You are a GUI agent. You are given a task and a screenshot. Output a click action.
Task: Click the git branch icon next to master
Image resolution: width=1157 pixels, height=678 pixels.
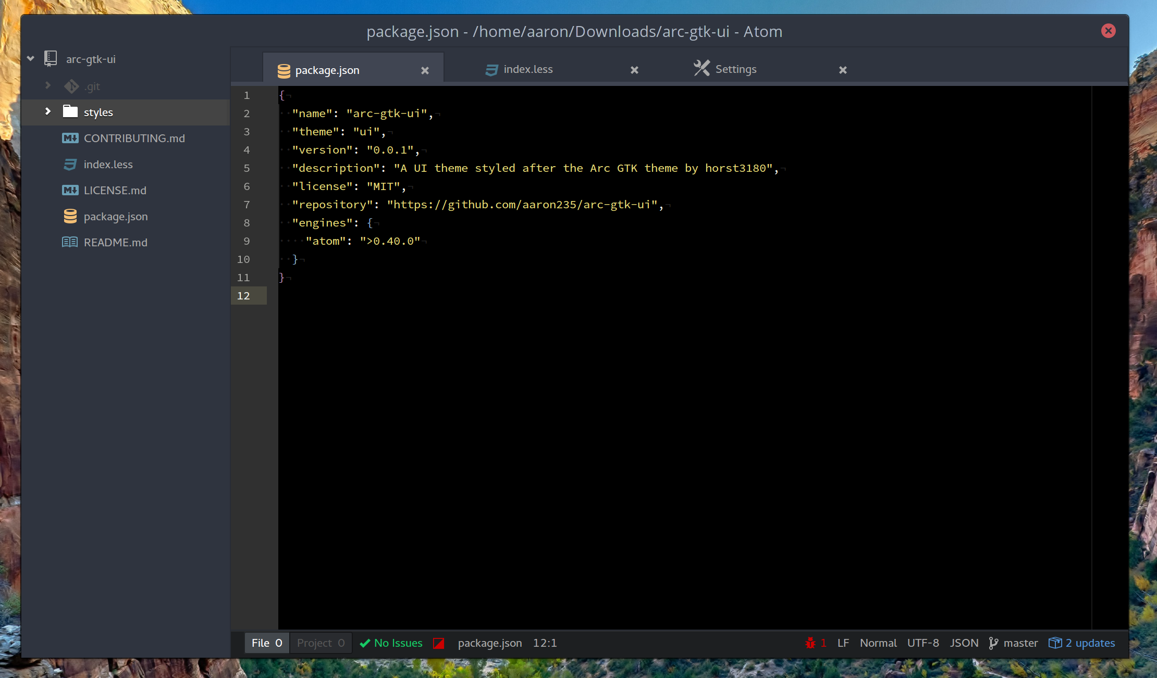click(x=993, y=644)
